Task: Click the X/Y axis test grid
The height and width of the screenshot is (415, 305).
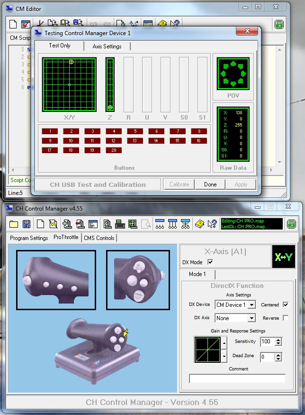Action: click(x=69, y=85)
